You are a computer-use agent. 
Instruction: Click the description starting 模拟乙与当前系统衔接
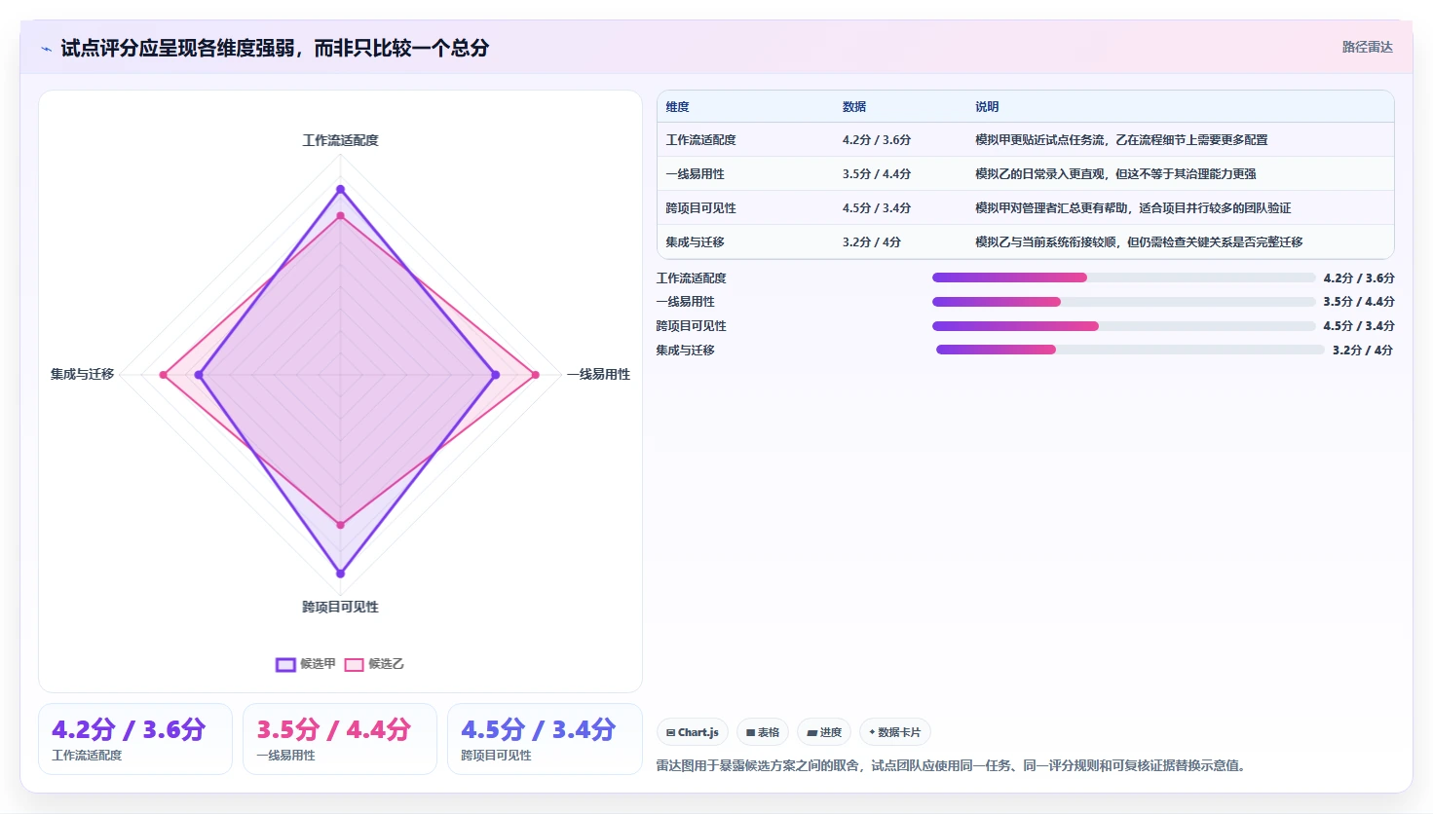point(1139,242)
